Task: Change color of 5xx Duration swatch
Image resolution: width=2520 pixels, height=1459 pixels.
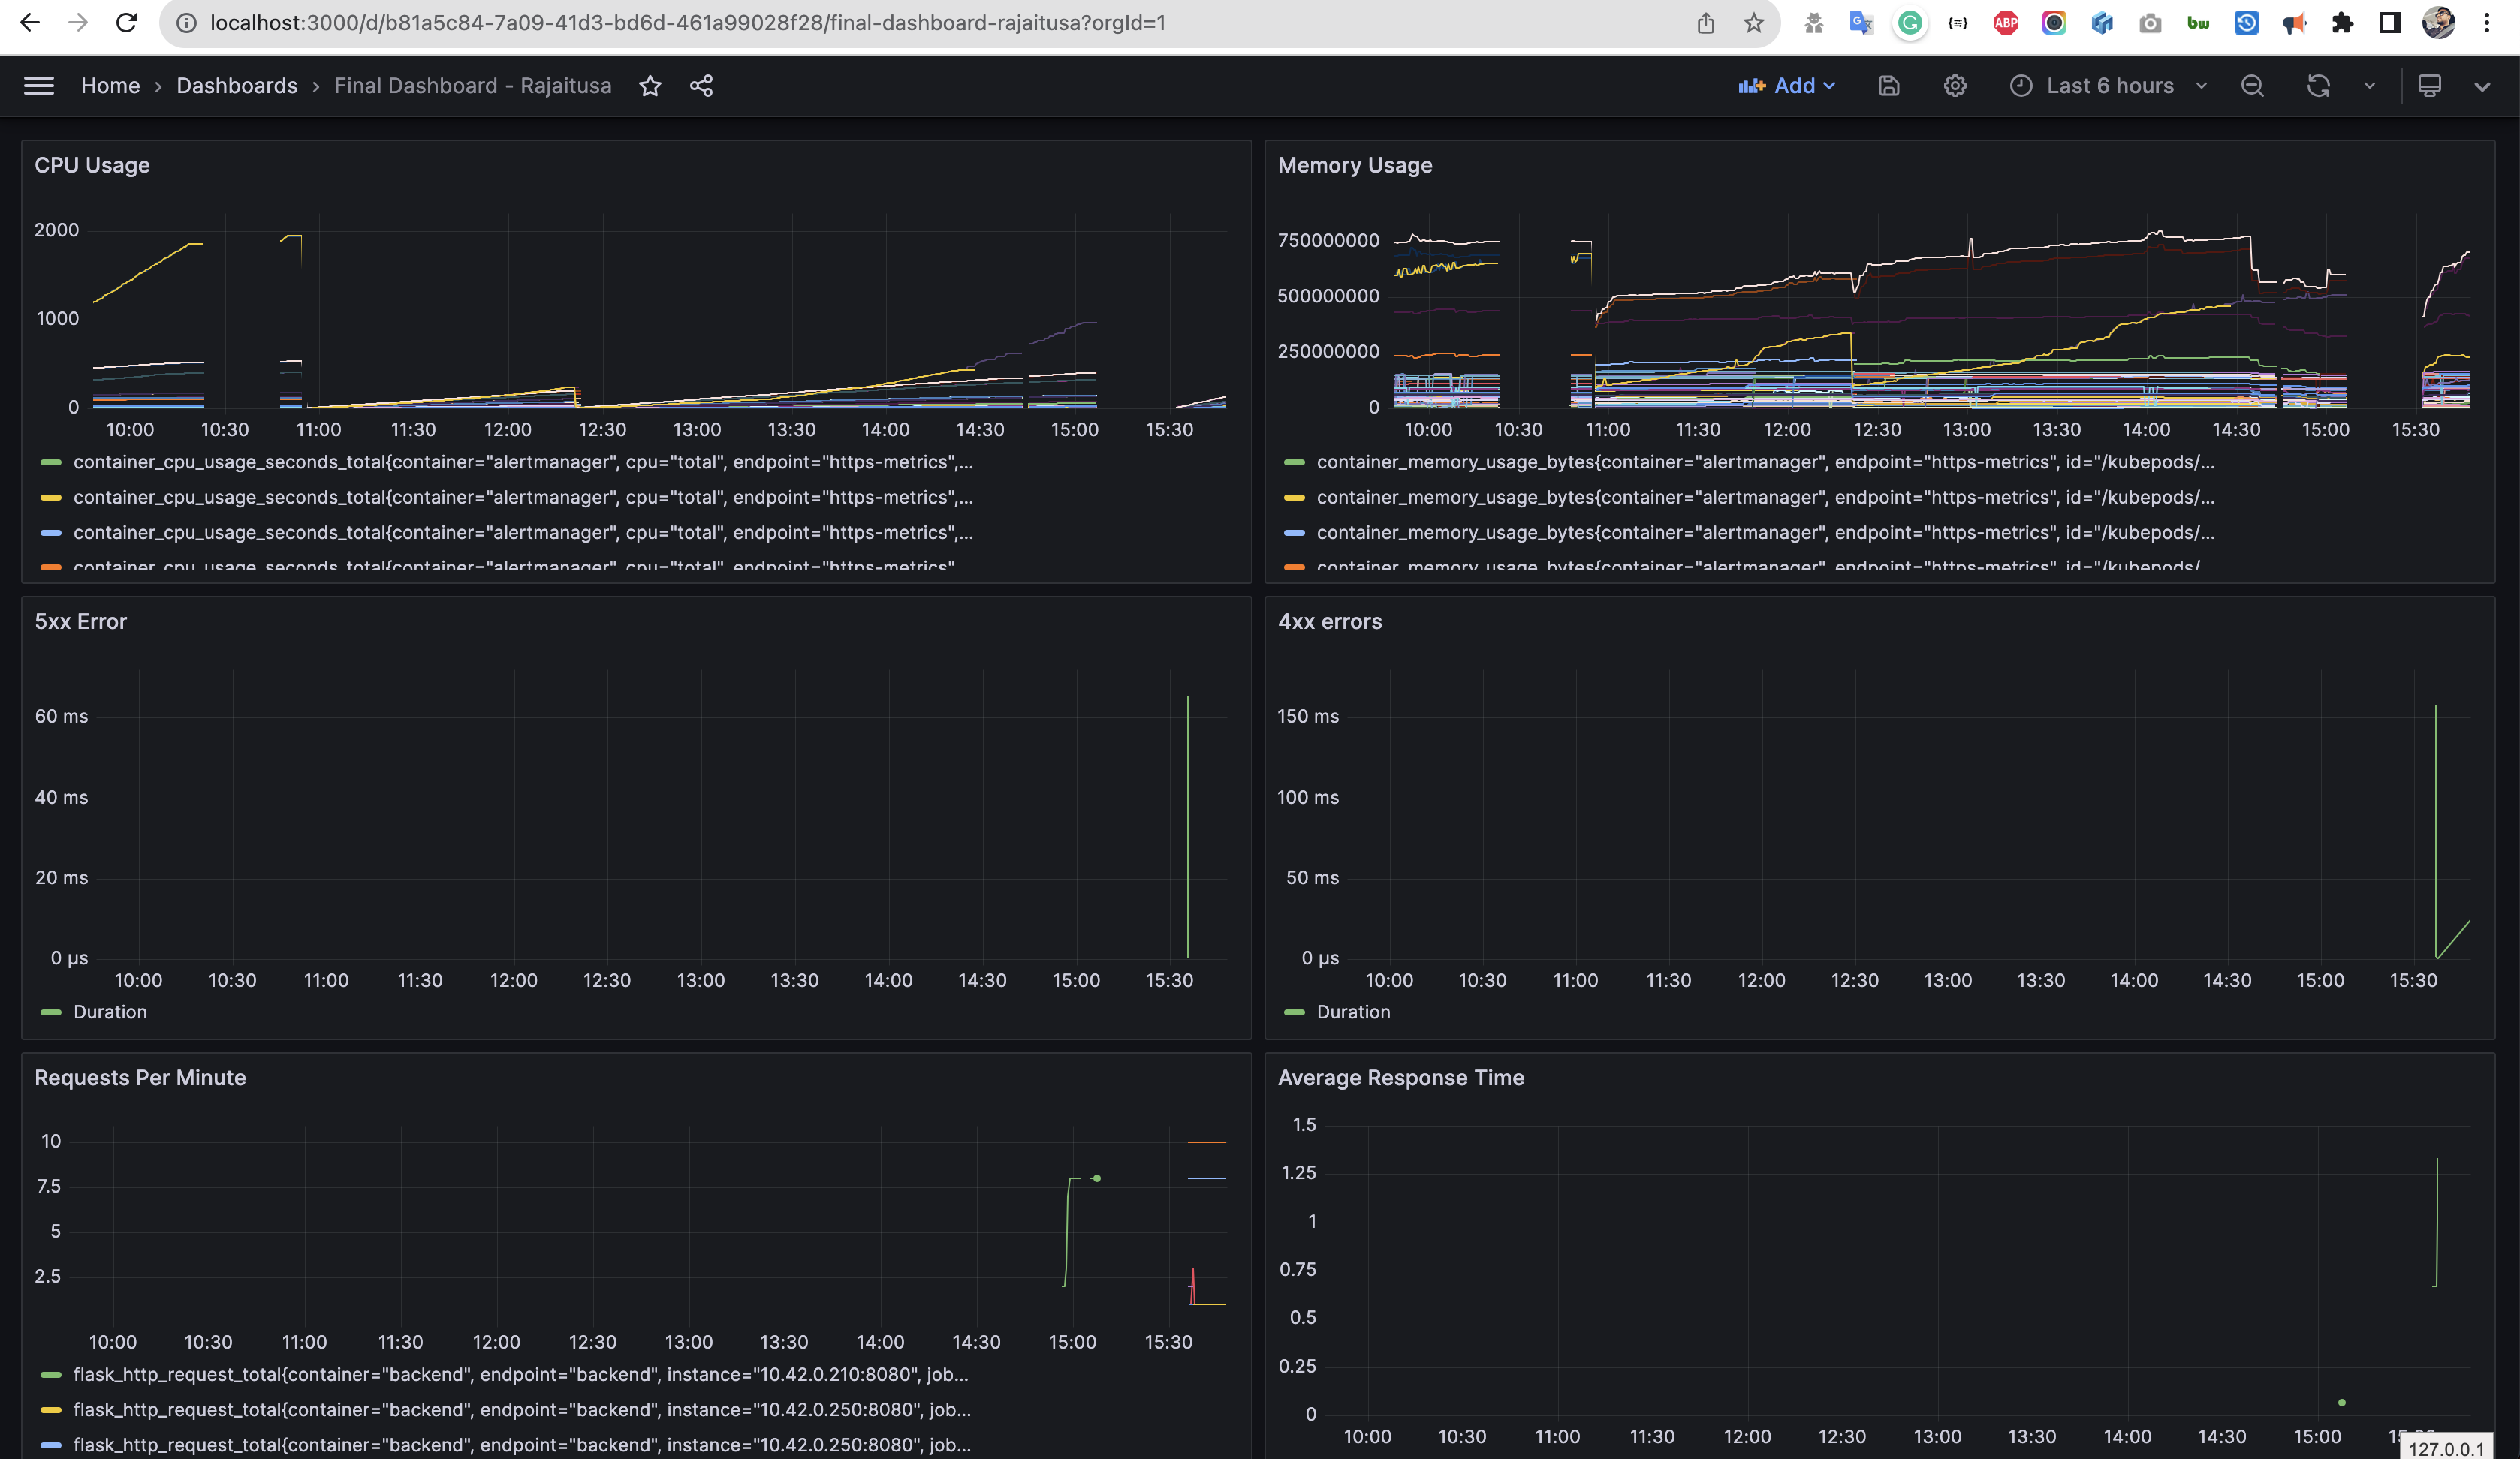Action: click(51, 1013)
